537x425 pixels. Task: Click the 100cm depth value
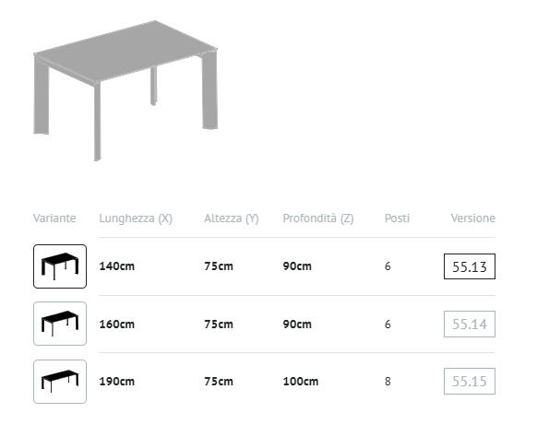(x=301, y=381)
